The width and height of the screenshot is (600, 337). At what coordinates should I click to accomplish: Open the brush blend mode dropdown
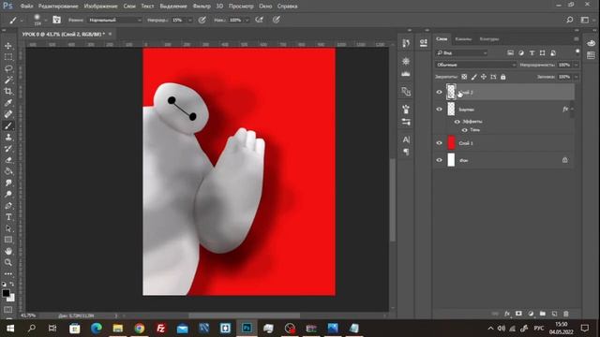pos(114,20)
